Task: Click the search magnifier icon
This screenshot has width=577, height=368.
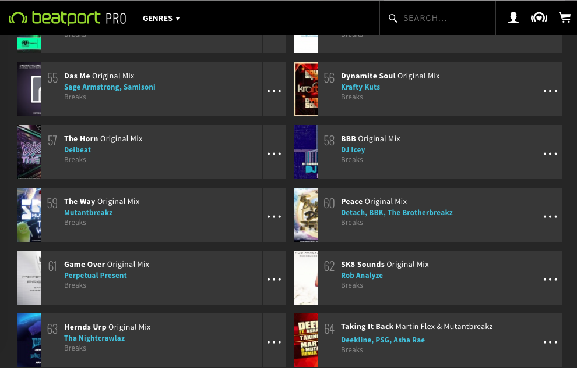Action: [x=393, y=19]
